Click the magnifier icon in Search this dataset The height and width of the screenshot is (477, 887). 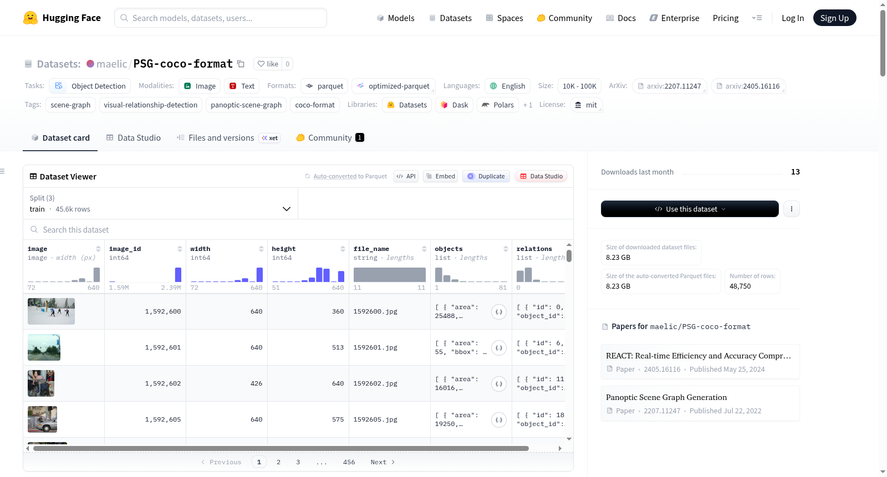pos(34,229)
